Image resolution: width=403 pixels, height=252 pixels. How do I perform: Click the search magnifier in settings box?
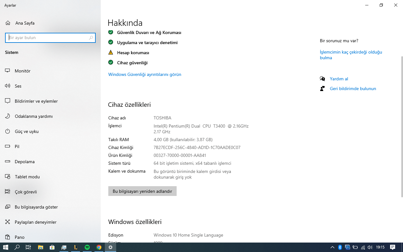pos(91,37)
